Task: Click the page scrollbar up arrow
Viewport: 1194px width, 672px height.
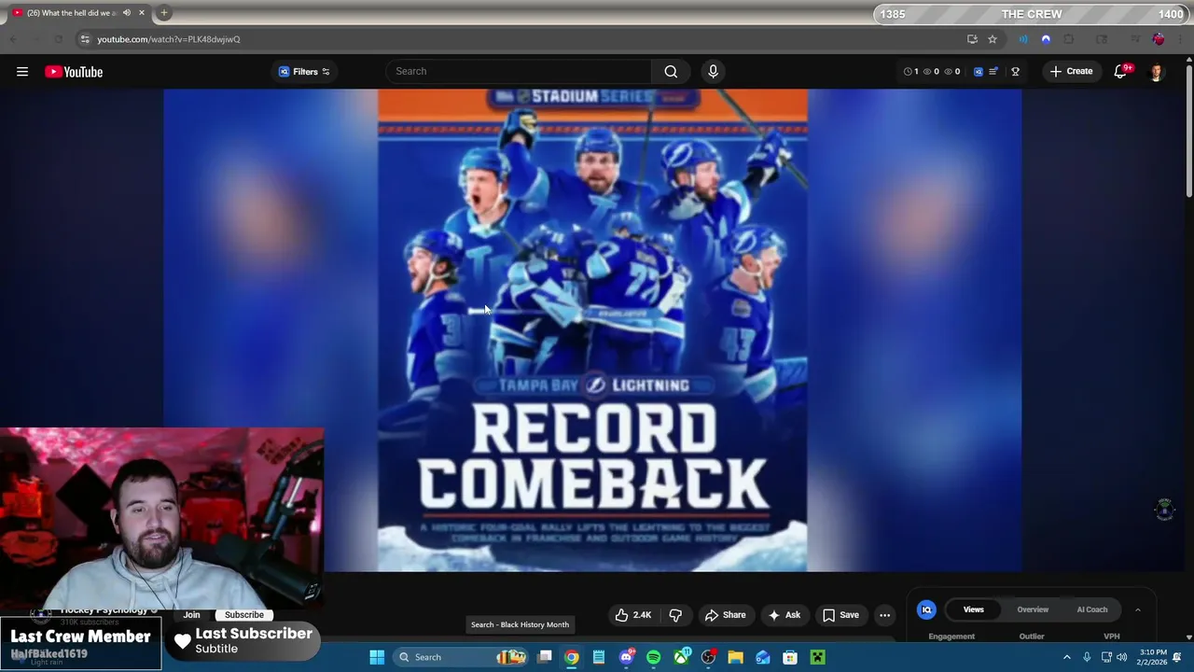Action: [x=1188, y=61]
